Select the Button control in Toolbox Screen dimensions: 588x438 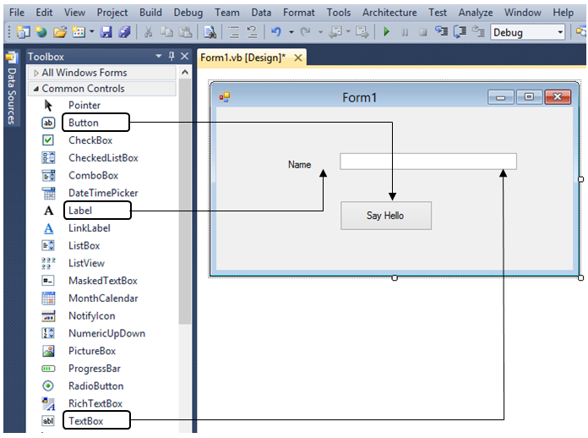coord(84,123)
